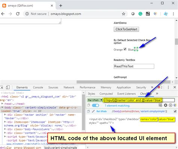The image size is (178, 149).
Task: Click the ClickToGetAlert button
Action: (126, 29)
